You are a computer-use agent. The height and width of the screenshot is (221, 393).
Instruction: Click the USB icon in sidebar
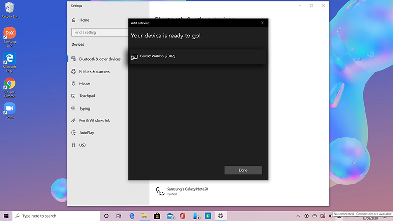coord(74,145)
